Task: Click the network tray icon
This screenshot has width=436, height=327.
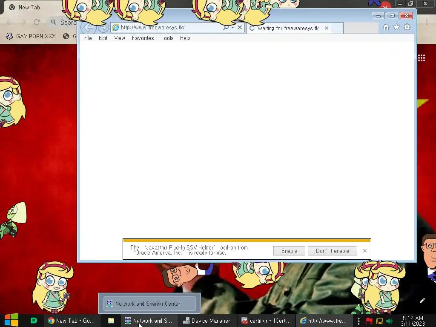Action: 379,321
